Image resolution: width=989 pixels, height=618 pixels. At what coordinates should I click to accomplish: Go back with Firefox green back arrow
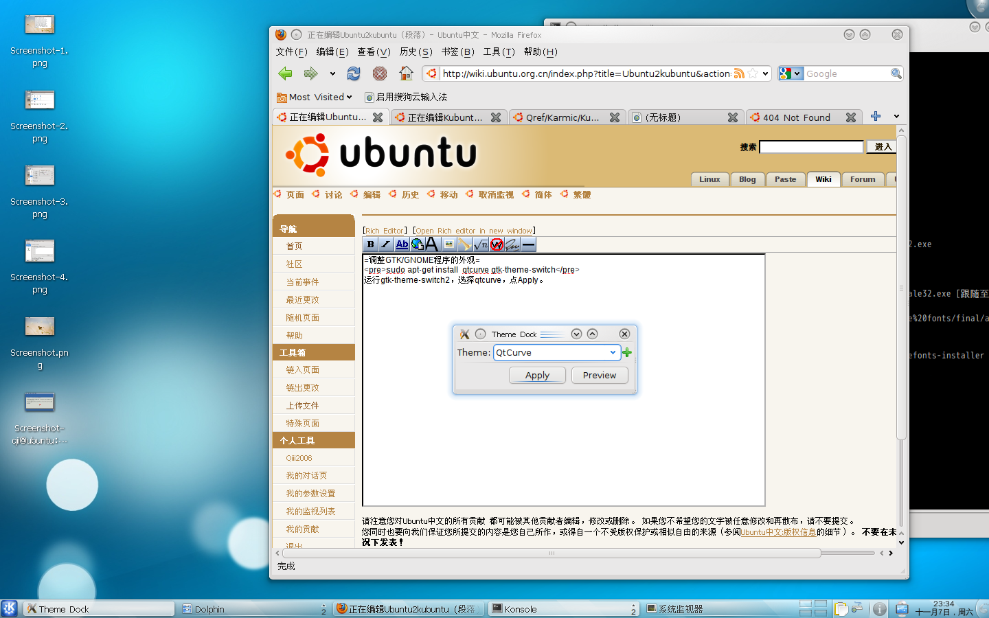tap(285, 73)
